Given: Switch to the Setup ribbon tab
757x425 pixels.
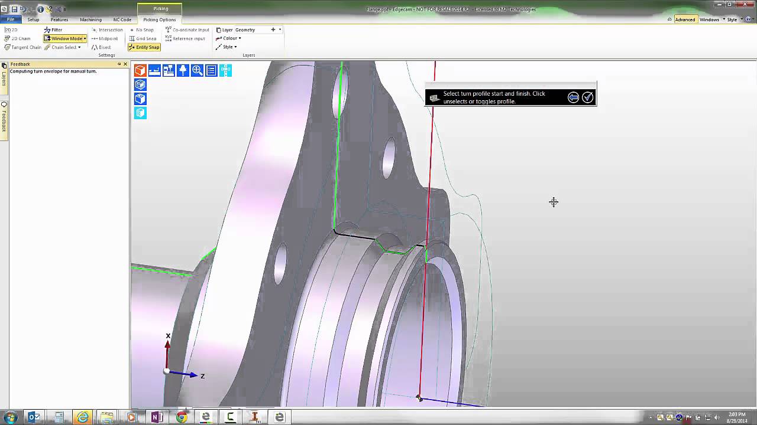Looking at the screenshot, I should (x=33, y=19).
